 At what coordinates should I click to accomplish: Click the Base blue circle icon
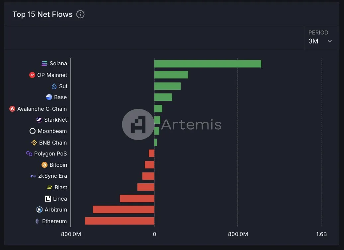point(49,97)
